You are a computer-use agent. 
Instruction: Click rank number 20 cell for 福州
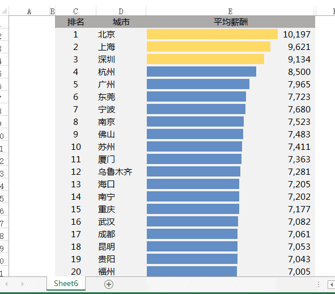tap(75, 271)
